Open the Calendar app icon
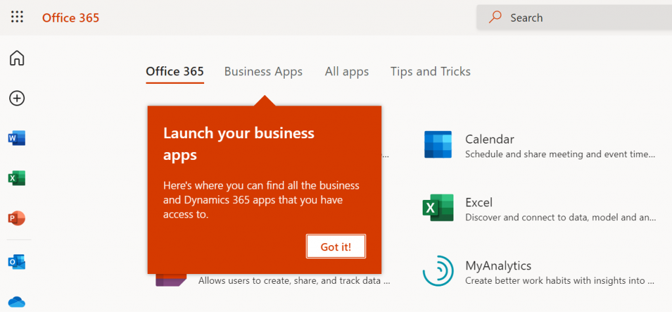This screenshot has height=312, width=672. click(438, 145)
